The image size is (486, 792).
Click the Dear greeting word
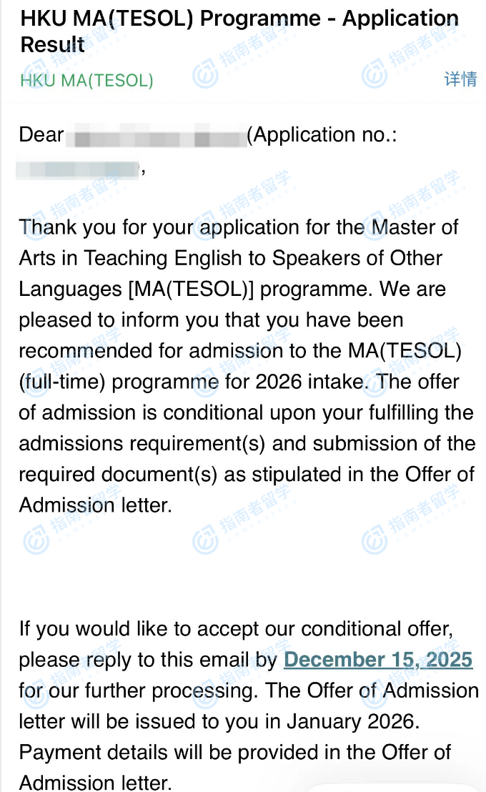tap(41, 135)
